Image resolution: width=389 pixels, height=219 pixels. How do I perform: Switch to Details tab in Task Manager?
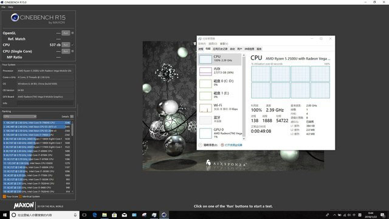[x=249, y=49]
